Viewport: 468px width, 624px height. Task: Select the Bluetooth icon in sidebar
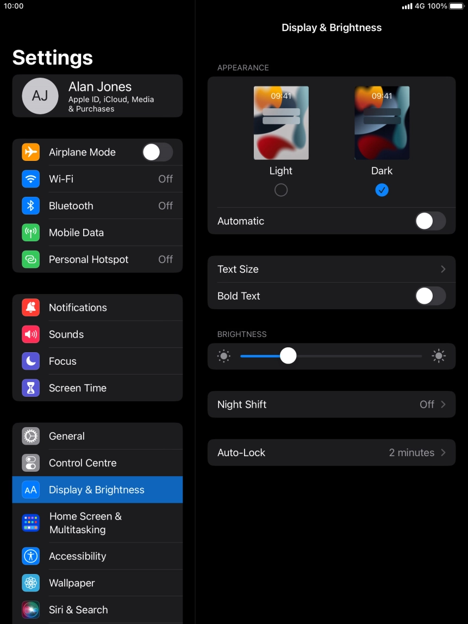point(30,205)
